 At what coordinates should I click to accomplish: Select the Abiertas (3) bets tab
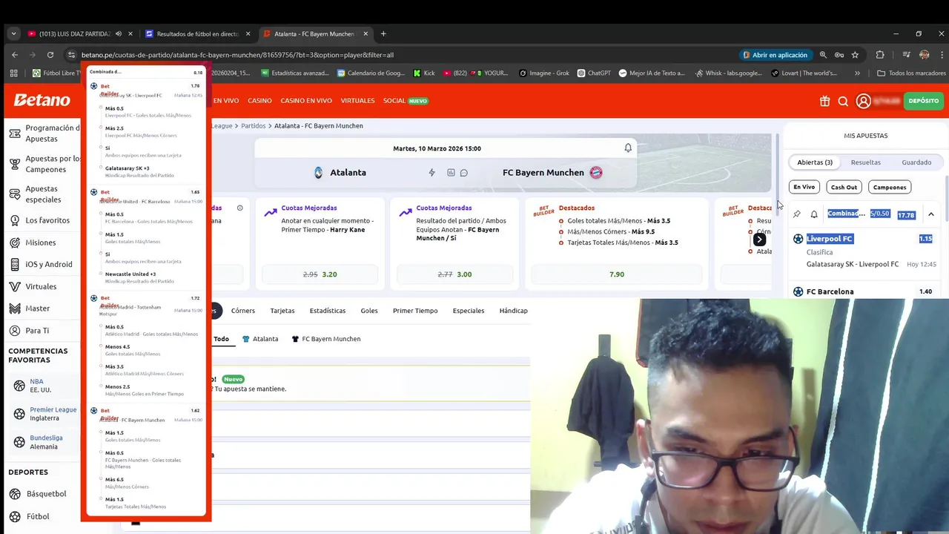click(x=815, y=162)
